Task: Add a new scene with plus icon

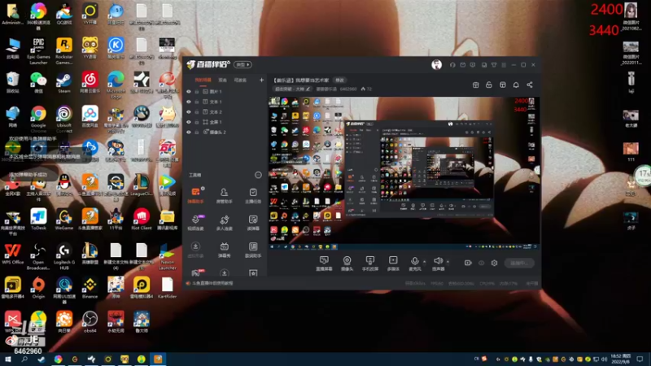Action: point(261,80)
